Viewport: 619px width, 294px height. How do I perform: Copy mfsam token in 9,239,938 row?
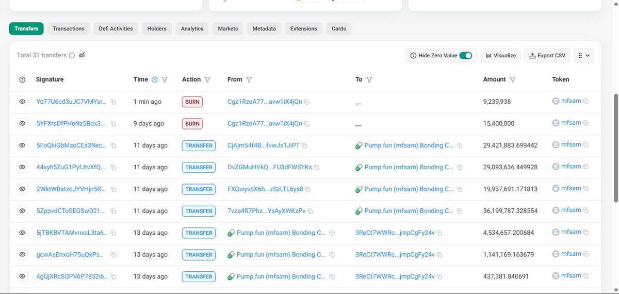(x=585, y=101)
